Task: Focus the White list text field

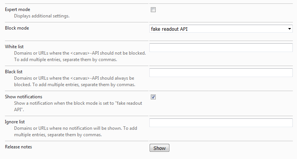Action: coord(221,47)
